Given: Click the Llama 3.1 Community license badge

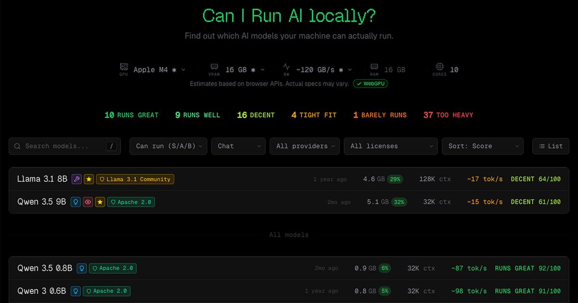Looking at the screenshot, I should tap(135, 179).
